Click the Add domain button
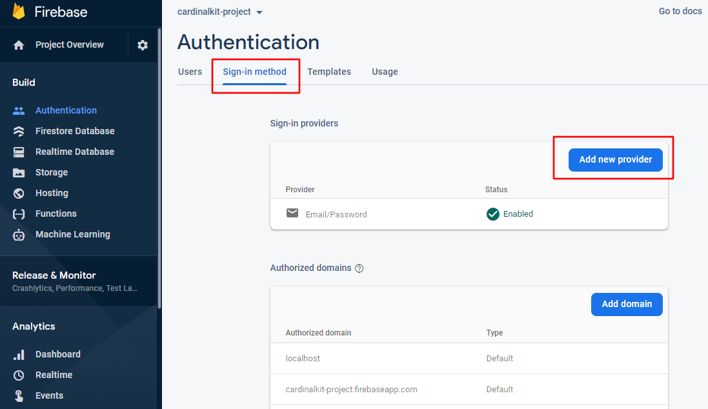Viewport: 708px width, 409px height. [626, 304]
